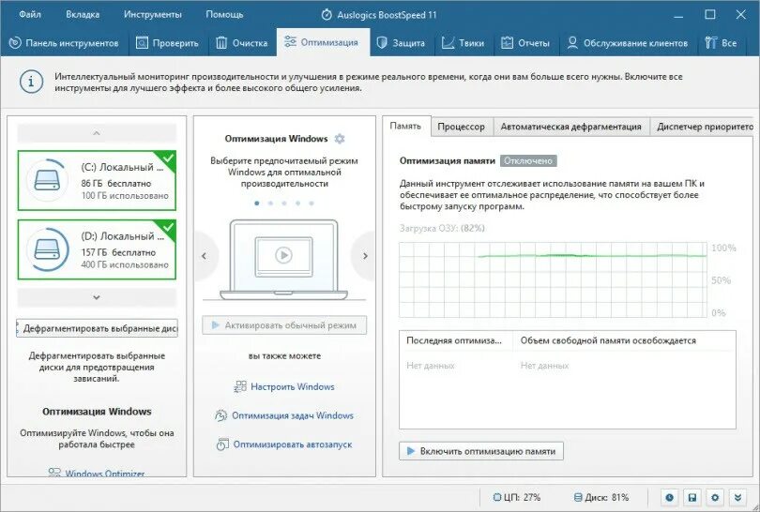
Task: Go to the Отчеты tab
Action: click(x=525, y=43)
